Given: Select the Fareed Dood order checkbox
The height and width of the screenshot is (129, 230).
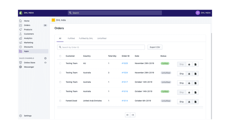Looking at the screenshot, I should [x=60, y=101].
